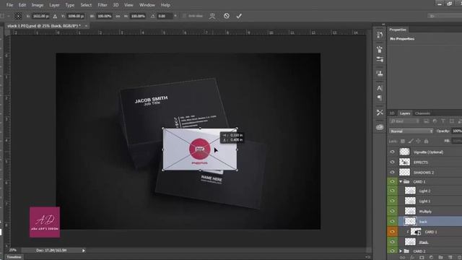Click link layers icon at panel bottom
This screenshot has width=462, height=260.
[402, 258]
